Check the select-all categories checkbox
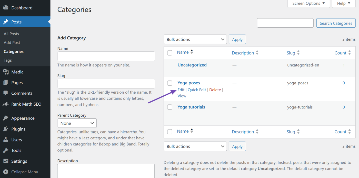Image resolution: width=359 pixels, height=178 pixels. pos(169,53)
